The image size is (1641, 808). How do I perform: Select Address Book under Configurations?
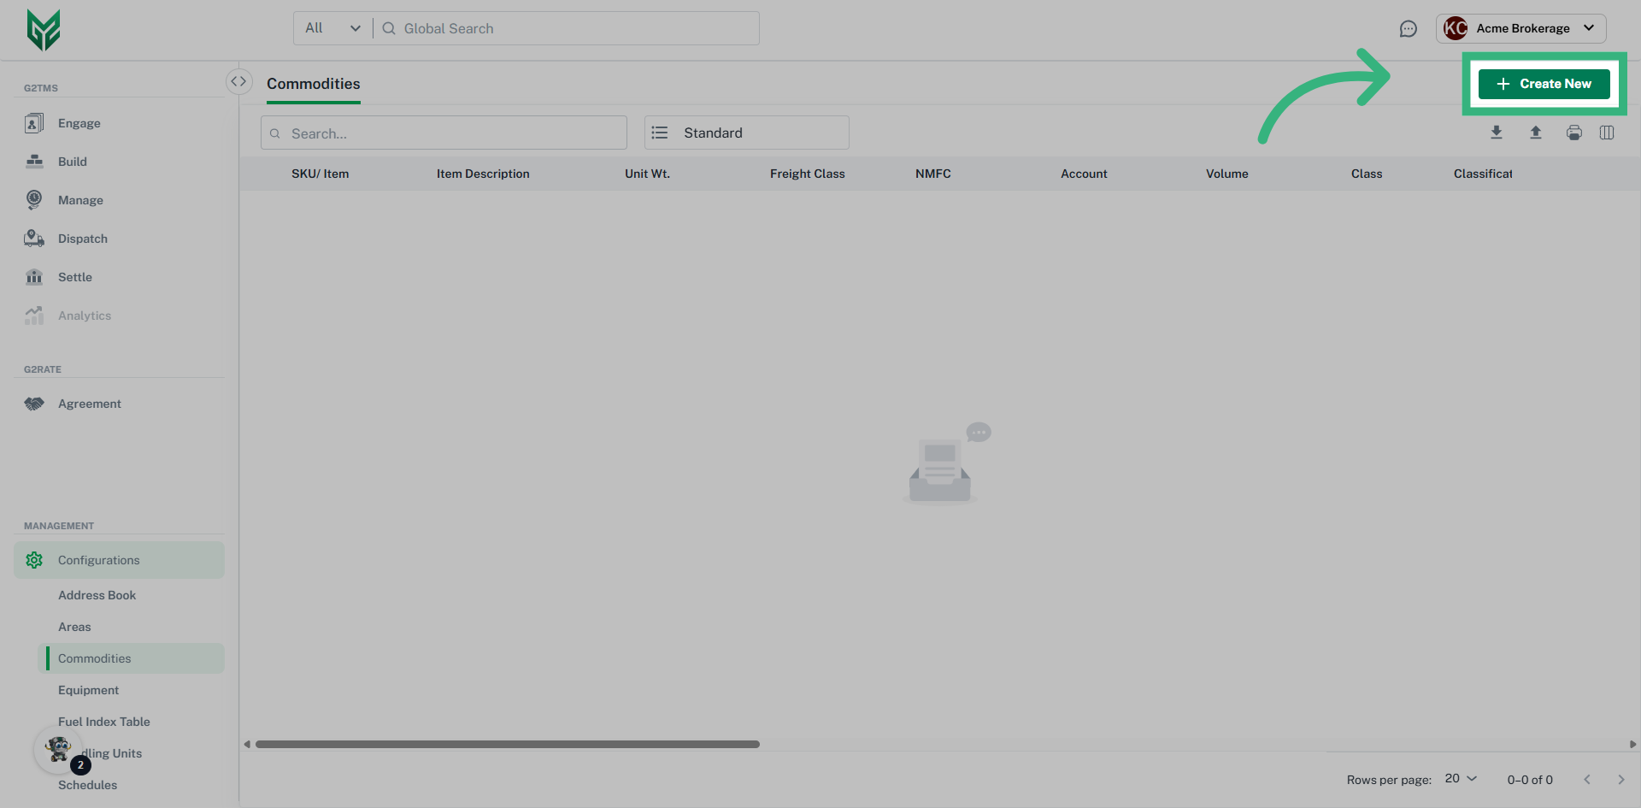coord(97,595)
